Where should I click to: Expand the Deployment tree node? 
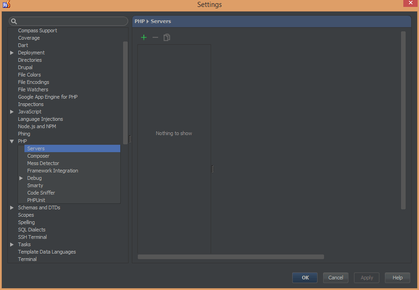click(x=12, y=53)
